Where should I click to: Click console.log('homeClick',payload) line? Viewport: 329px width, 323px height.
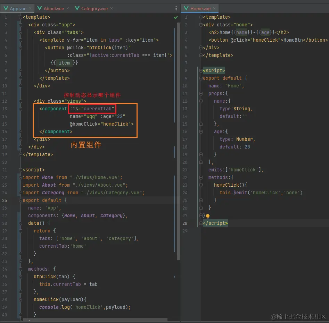coord(85,307)
